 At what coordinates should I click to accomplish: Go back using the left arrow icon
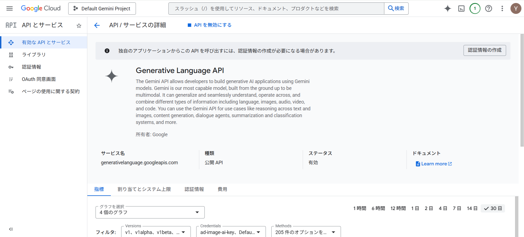click(97, 25)
